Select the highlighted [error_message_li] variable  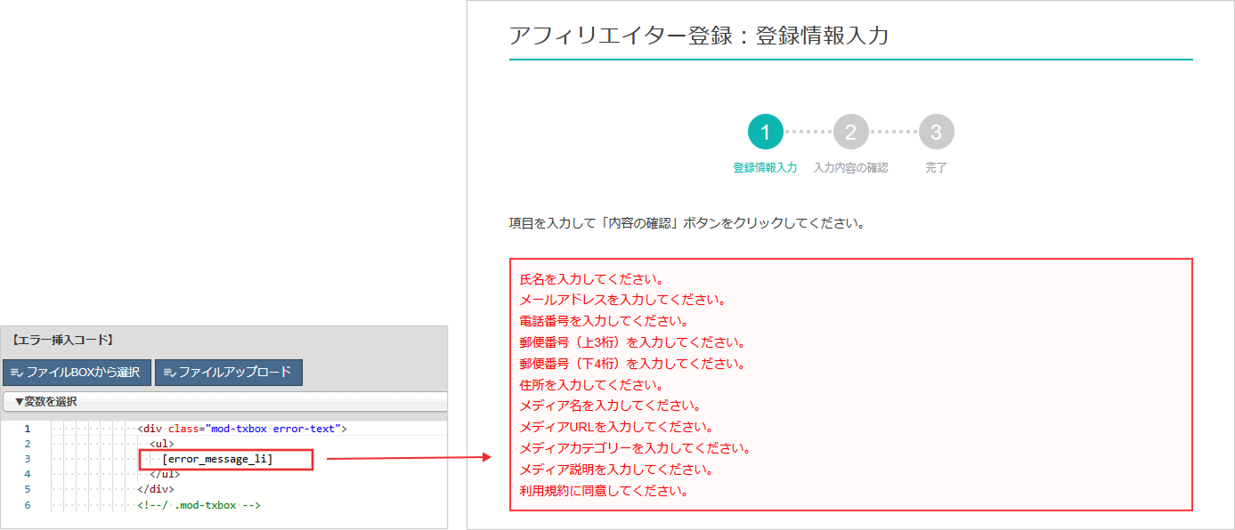click(224, 461)
